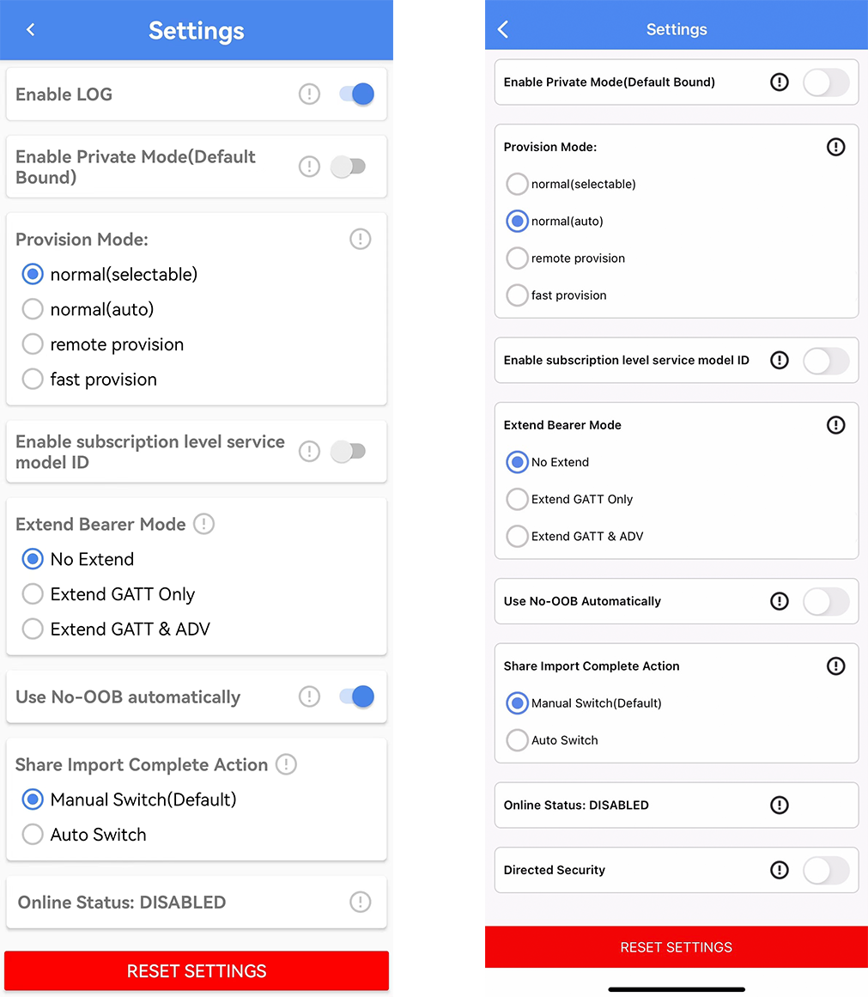The image size is (868, 997).
Task: Tap RESET SETTINGS button on right screen
Action: [x=676, y=947]
